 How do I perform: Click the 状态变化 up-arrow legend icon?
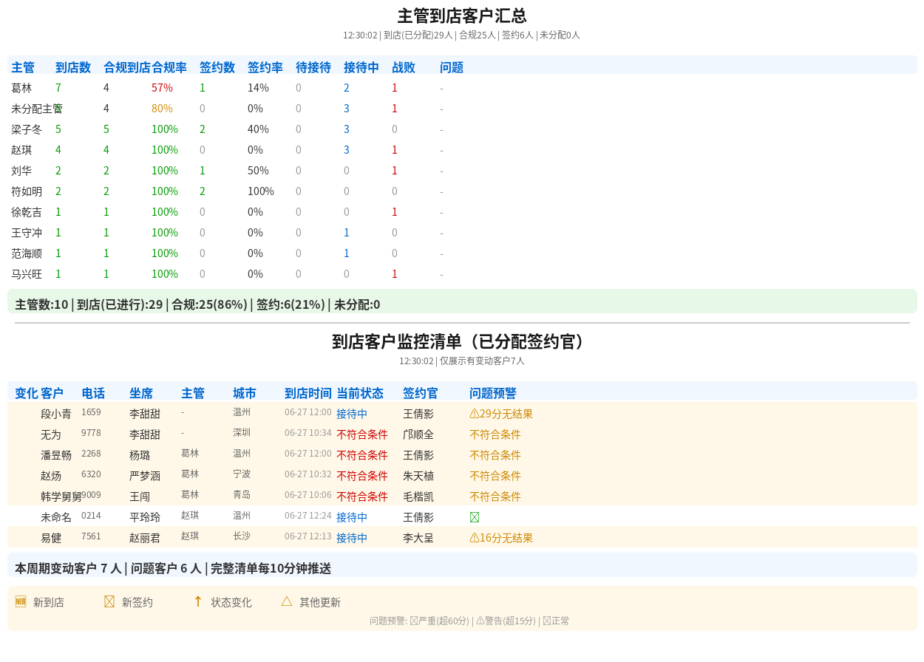pyautogui.click(x=198, y=601)
